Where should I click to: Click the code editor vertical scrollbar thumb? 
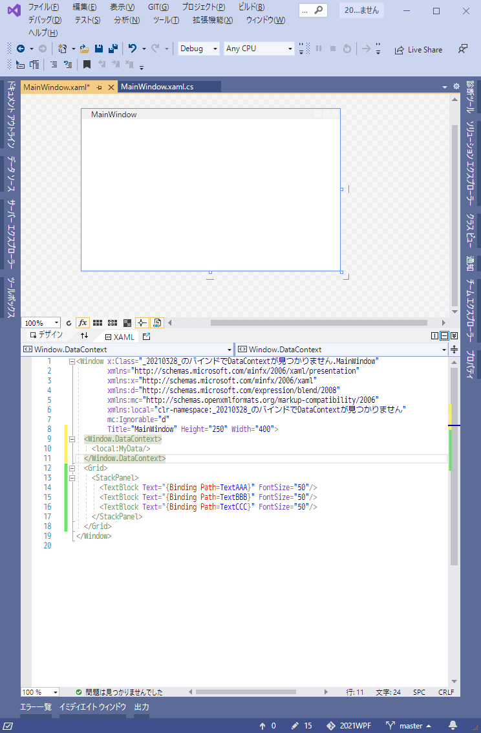click(x=454, y=466)
